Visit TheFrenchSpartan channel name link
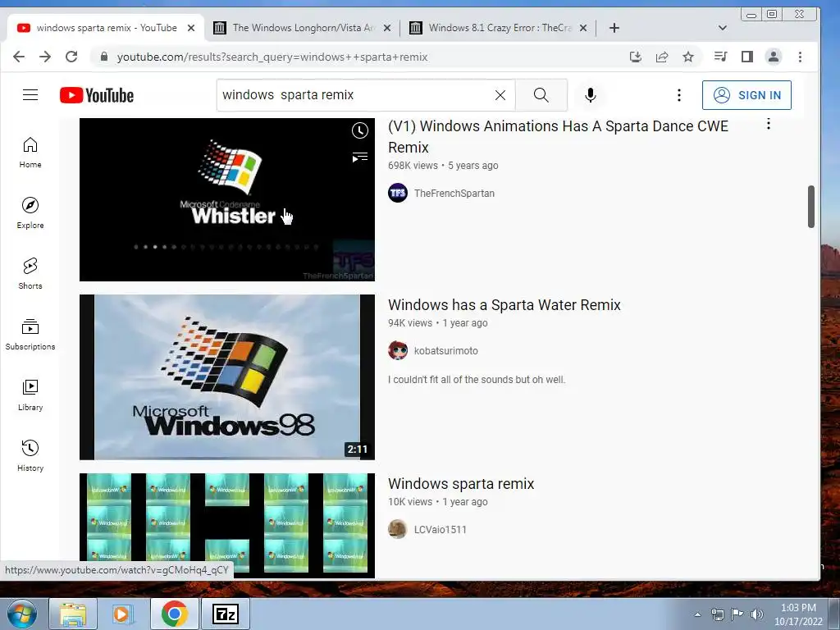 (x=454, y=194)
